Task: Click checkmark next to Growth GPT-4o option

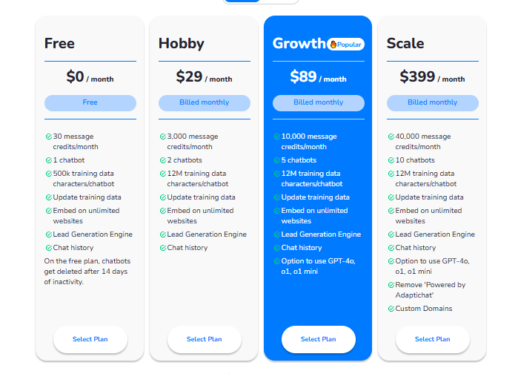Action: 277,261
